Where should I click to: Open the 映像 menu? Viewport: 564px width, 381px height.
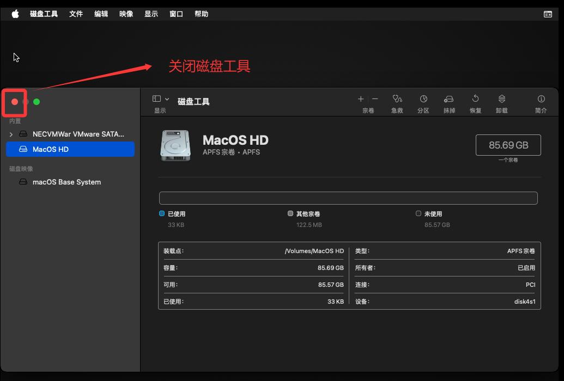coord(126,14)
